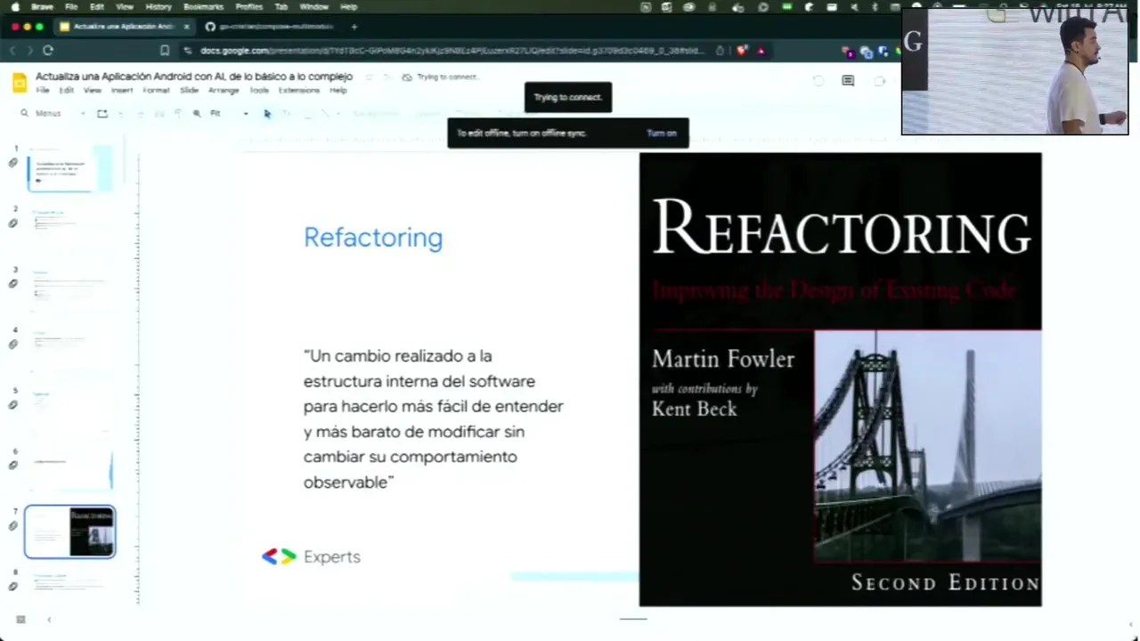Click the paint format icon
Screen dimensions: 1140x641
[x=177, y=113]
